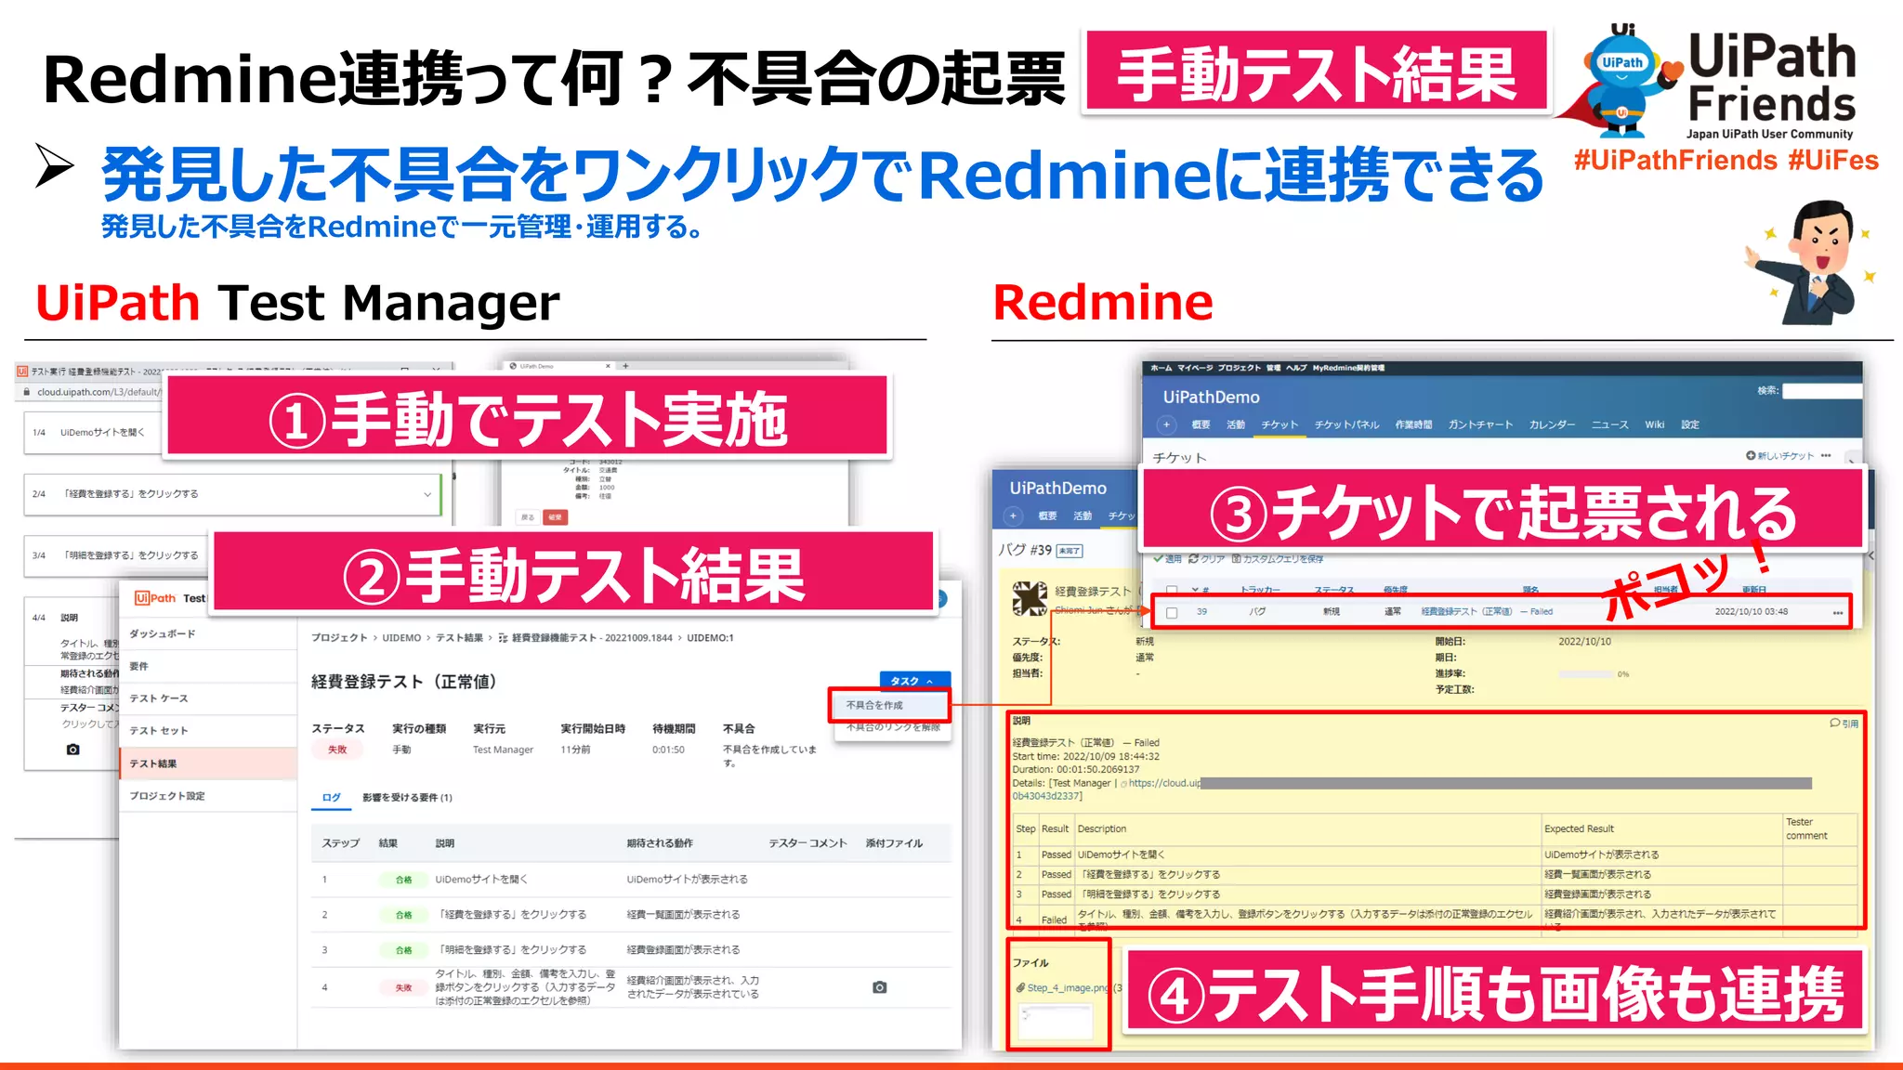Open the three-dot menu on ticket 39 row
This screenshot has height=1070, width=1903.
(x=1837, y=612)
